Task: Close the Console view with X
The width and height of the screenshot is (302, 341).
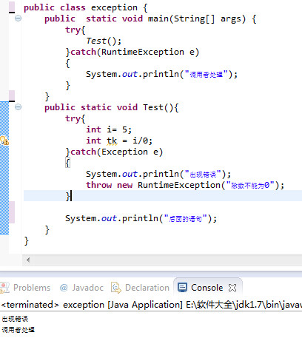Action: [x=232, y=288]
